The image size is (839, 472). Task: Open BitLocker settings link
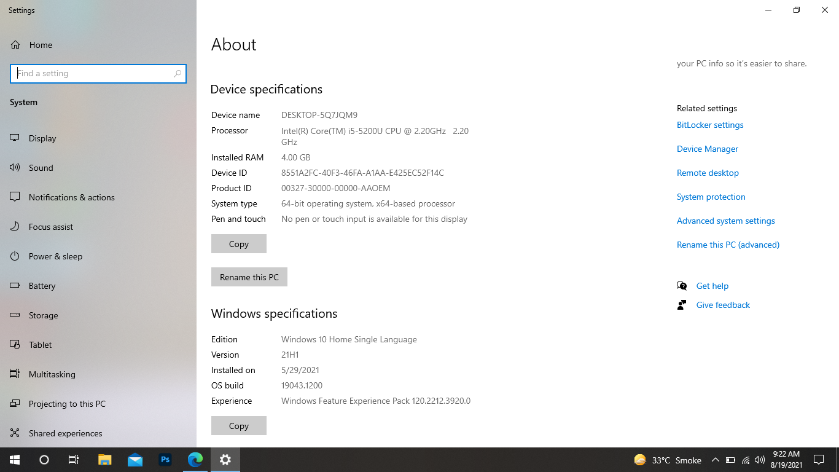point(709,125)
